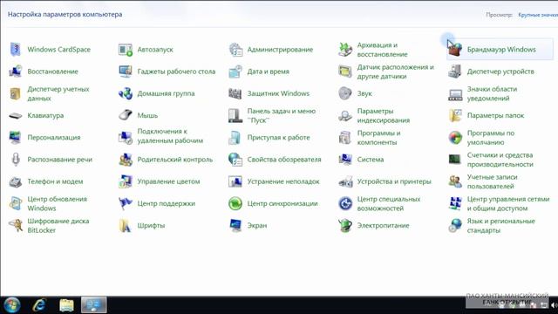Open Программы по умолчанию link
Viewport: 558px width, 314px height.
tap(490, 138)
